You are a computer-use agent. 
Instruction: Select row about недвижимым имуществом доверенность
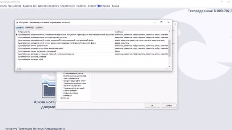tap(92, 35)
